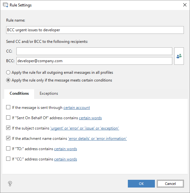The width and height of the screenshot is (190, 193).
Task: Click the help question mark icon
Action: [10, 184]
